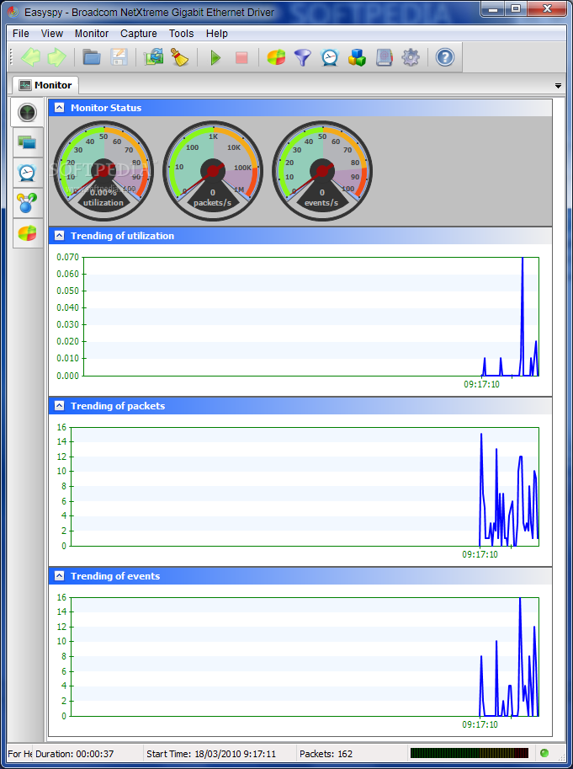Select the radar monitor sidebar icon

tap(28, 112)
